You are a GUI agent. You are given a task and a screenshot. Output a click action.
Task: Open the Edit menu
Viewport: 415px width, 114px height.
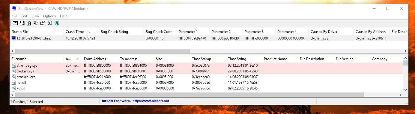[24, 16]
